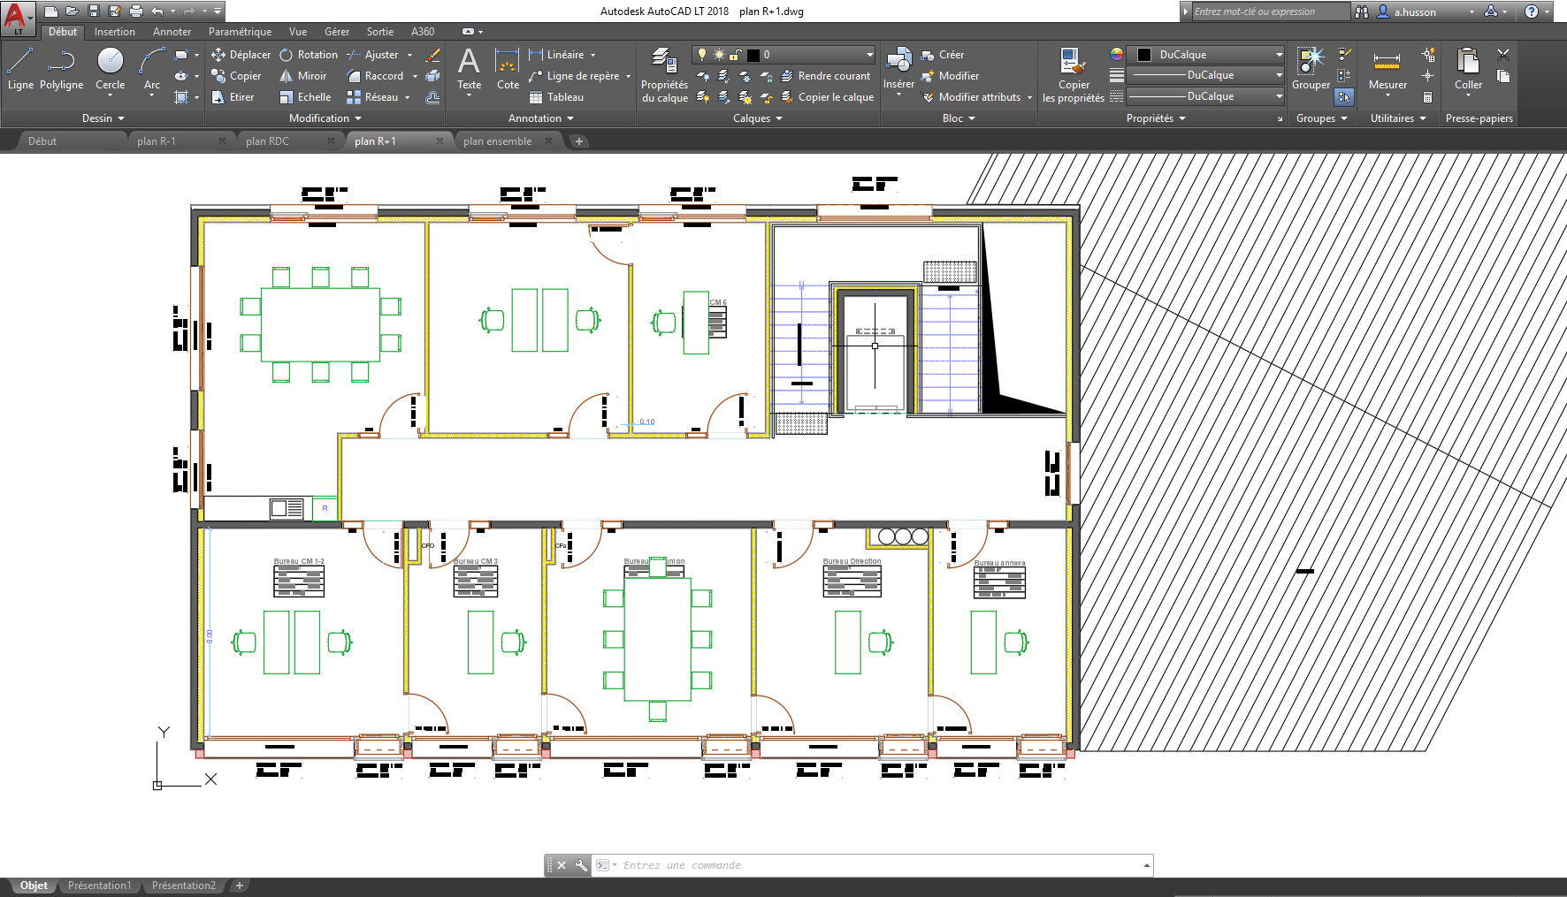Click the object color wheel icon
The height and width of the screenshot is (897, 1567).
pos(1117,55)
